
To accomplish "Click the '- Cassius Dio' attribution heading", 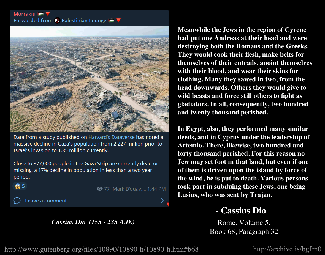I will [241, 210].
